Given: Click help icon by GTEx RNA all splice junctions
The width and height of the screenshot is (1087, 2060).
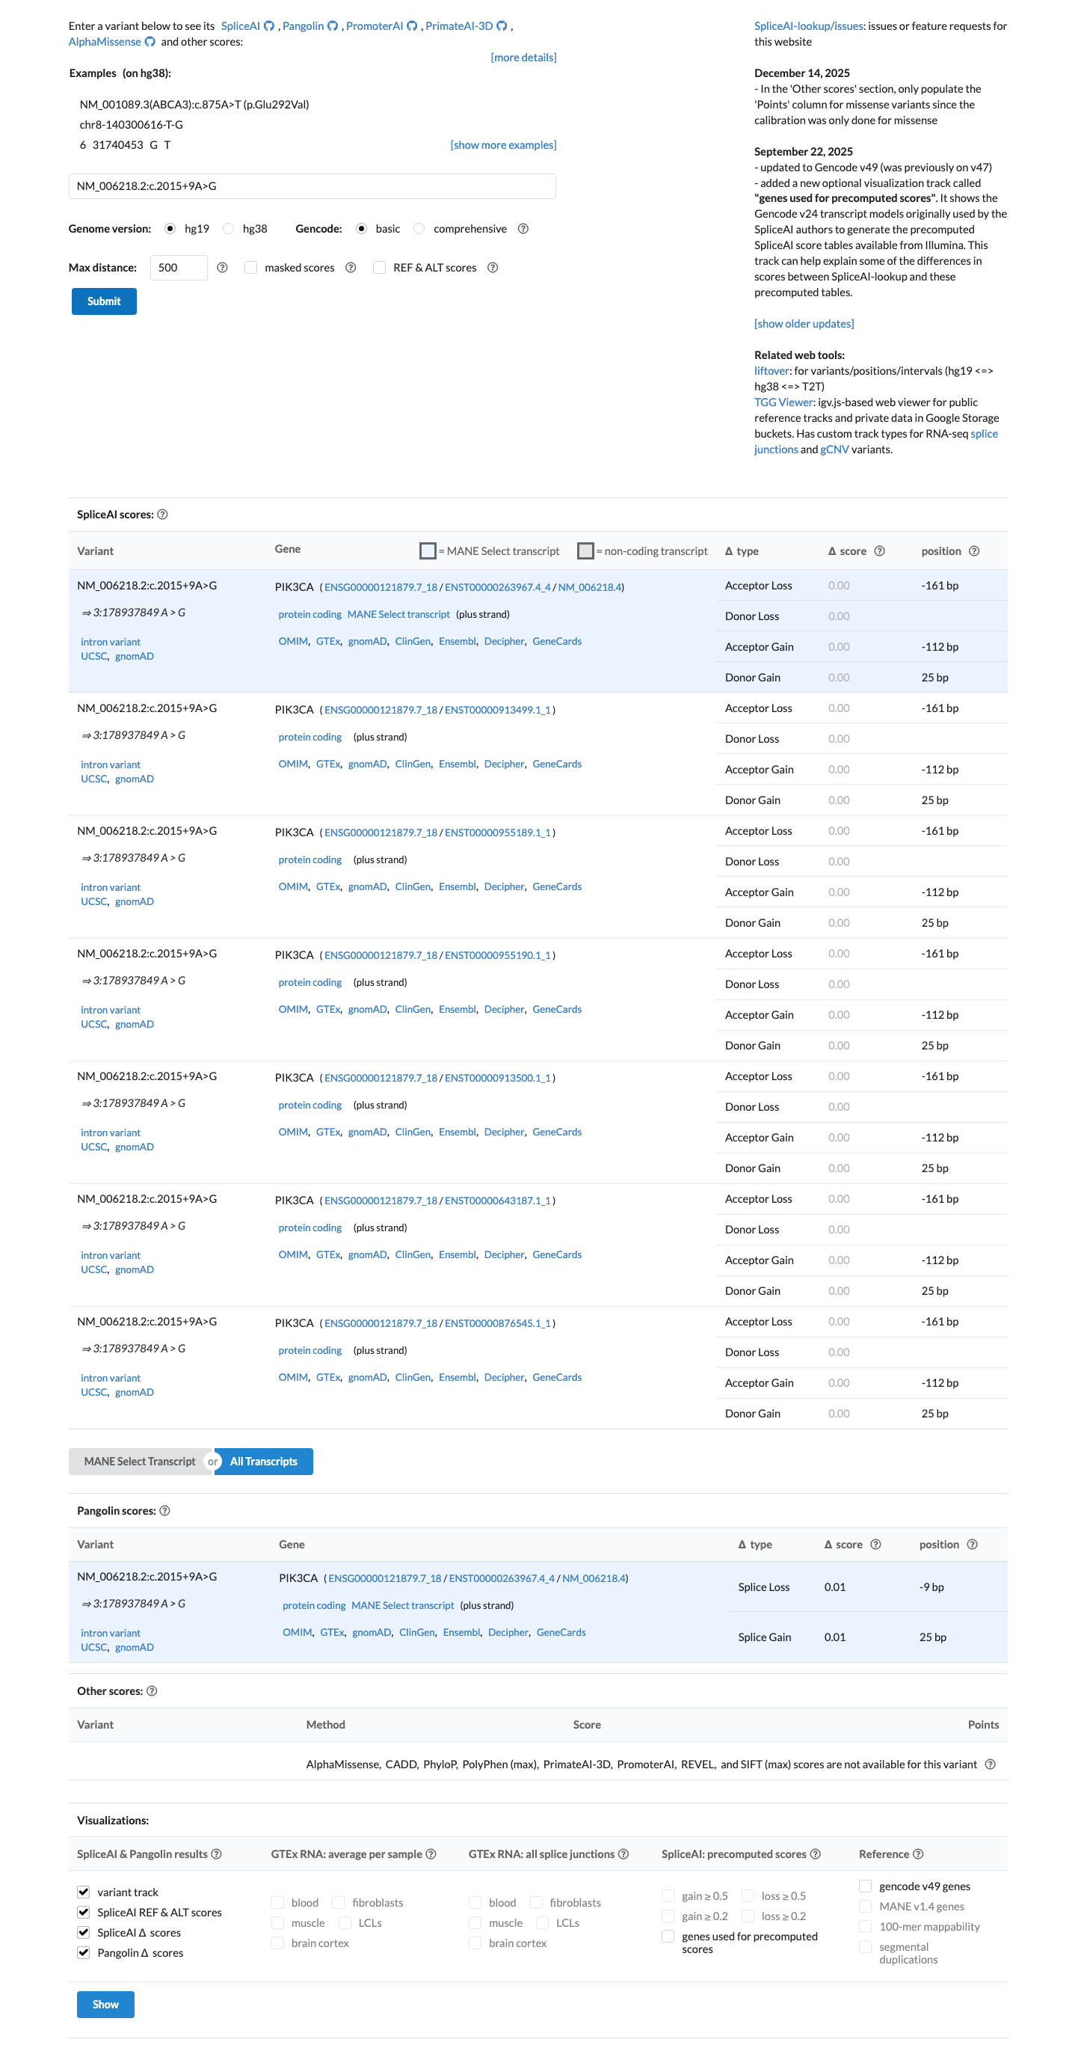Looking at the screenshot, I should tap(623, 1854).
